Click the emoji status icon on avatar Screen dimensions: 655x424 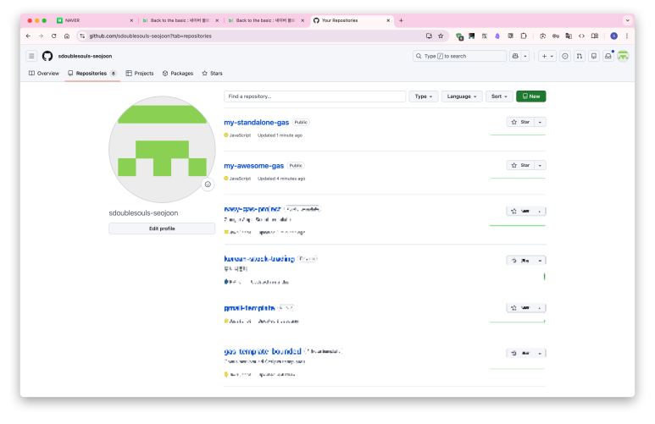click(x=207, y=184)
